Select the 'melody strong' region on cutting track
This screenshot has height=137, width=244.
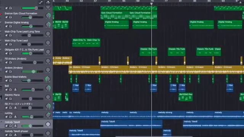click(x=171, y=115)
